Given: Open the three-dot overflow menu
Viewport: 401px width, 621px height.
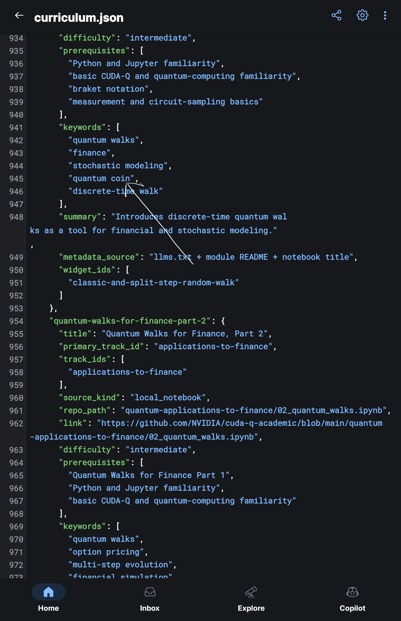Looking at the screenshot, I should click(x=385, y=15).
